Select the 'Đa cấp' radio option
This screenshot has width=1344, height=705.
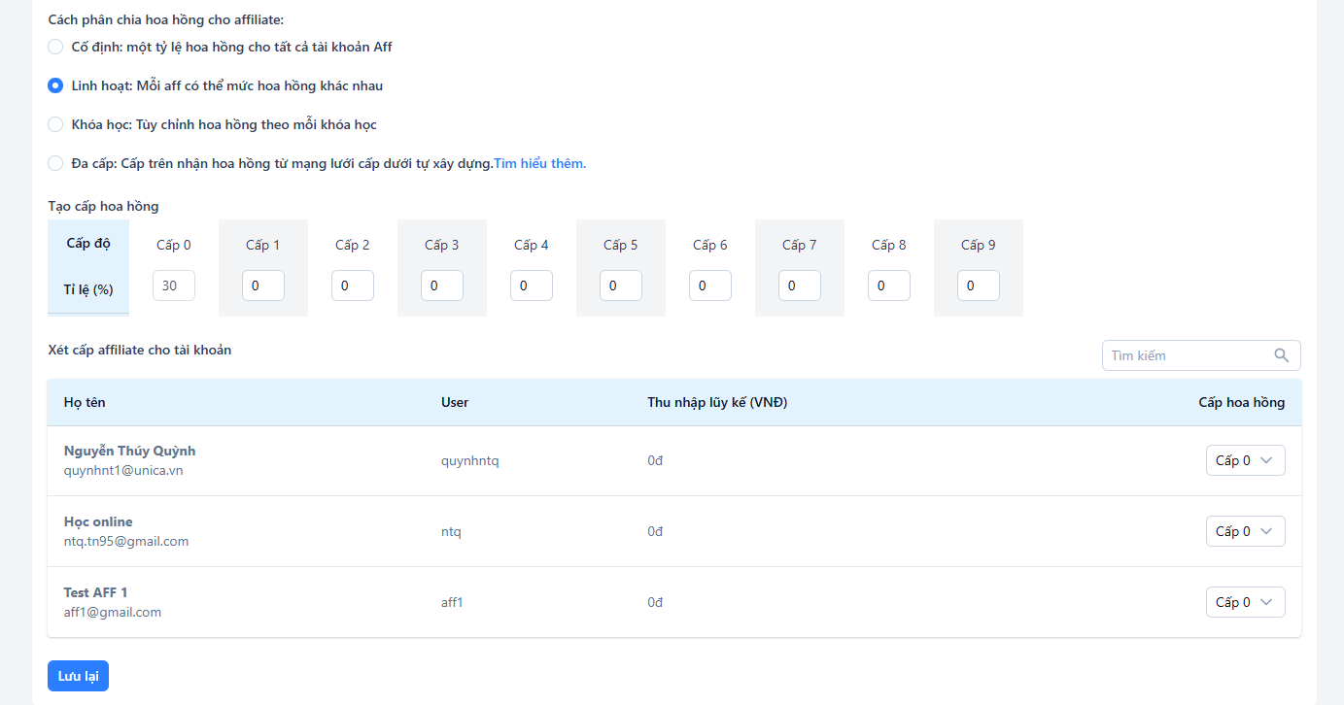tap(55, 163)
